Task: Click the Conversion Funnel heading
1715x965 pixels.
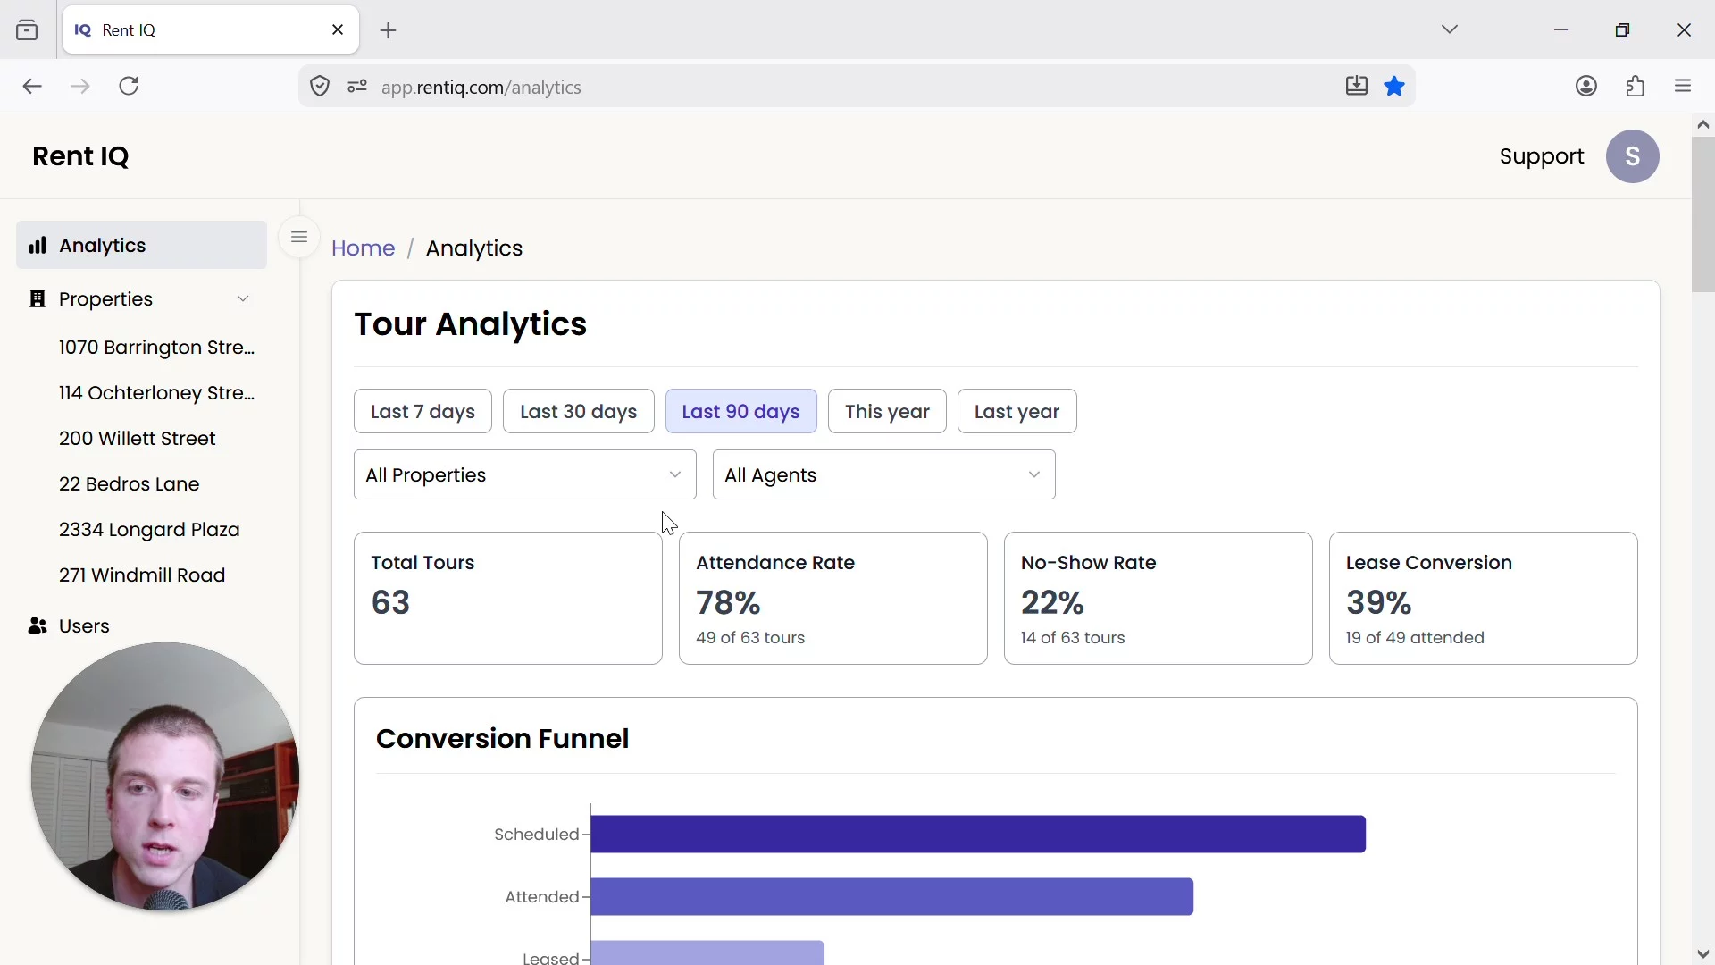Action: [x=503, y=739]
